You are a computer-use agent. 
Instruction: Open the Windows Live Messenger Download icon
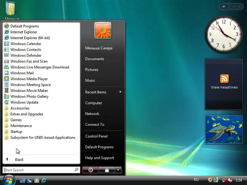click(6, 67)
